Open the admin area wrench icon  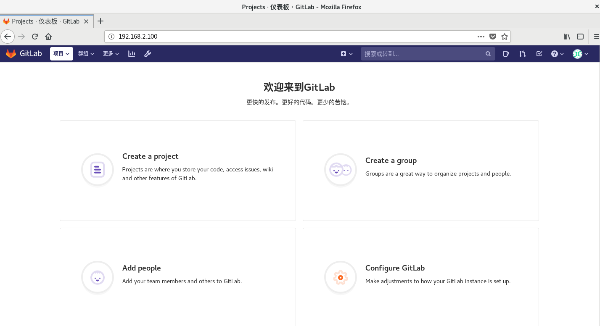pos(148,54)
